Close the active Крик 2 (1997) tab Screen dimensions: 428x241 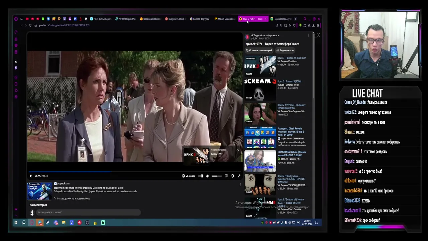[x=266, y=19]
